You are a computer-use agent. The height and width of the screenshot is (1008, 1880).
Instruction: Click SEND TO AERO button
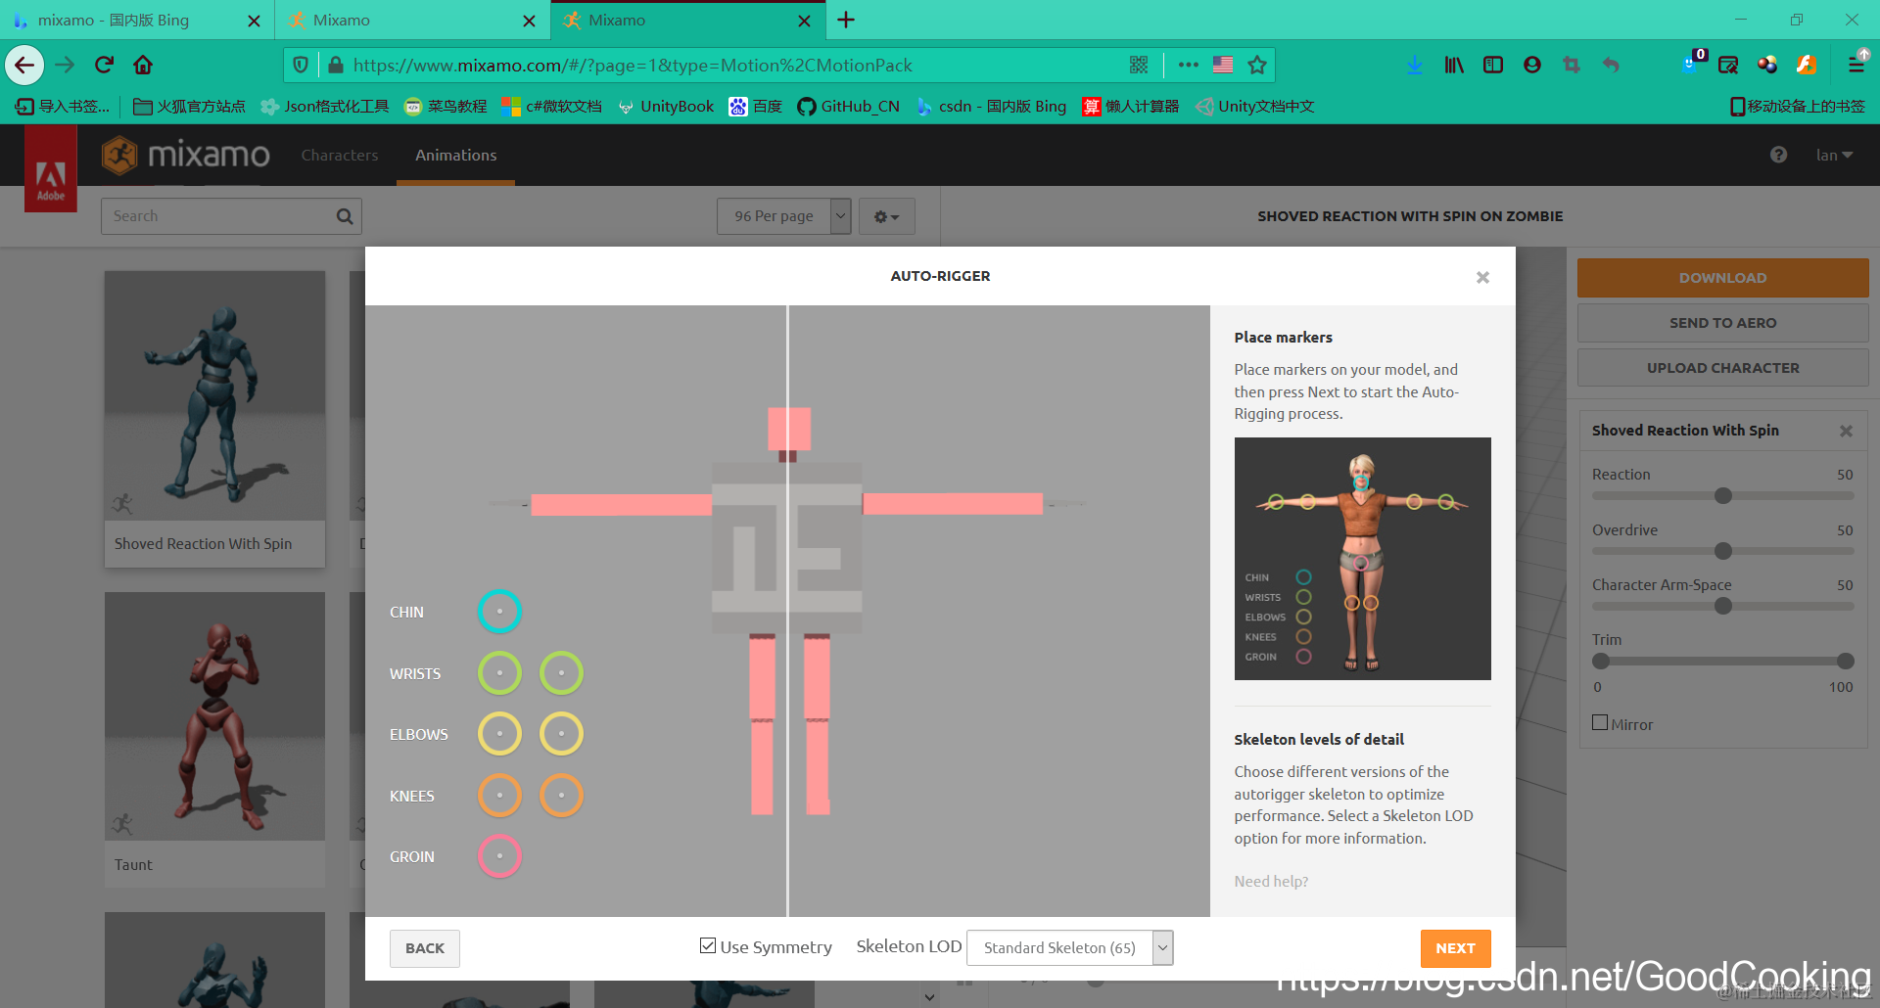pos(1722,323)
